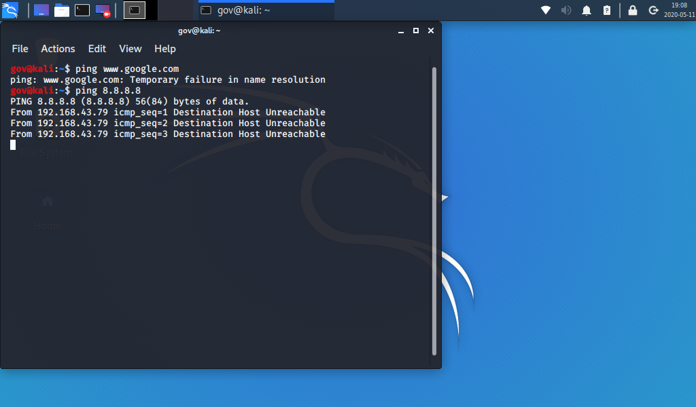Maximize the gov@kali terminal window
This screenshot has width=696, height=407.
(416, 31)
